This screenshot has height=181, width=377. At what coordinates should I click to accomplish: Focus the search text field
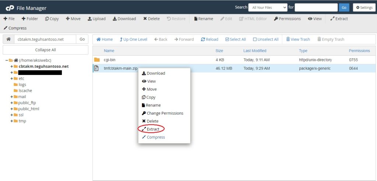click(316, 7)
